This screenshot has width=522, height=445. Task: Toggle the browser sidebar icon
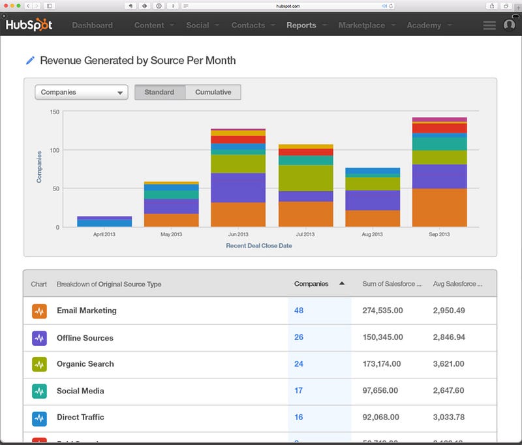pos(50,6)
